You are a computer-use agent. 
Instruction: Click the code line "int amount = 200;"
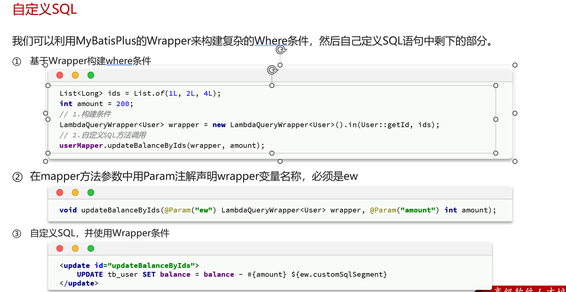(x=96, y=104)
